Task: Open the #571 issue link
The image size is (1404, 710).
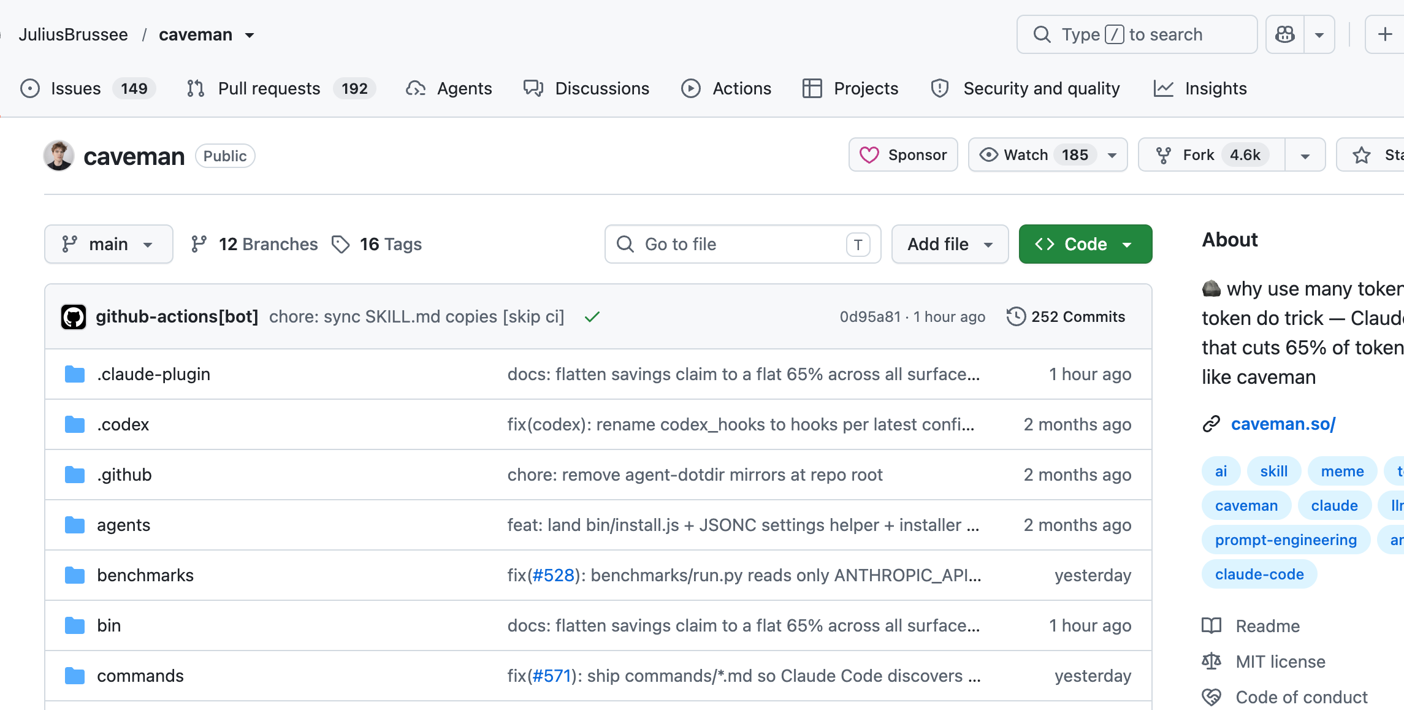Action: point(552,676)
